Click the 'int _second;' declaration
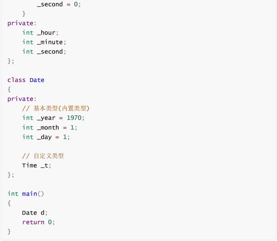The width and height of the screenshot is (277, 241). click(x=44, y=52)
